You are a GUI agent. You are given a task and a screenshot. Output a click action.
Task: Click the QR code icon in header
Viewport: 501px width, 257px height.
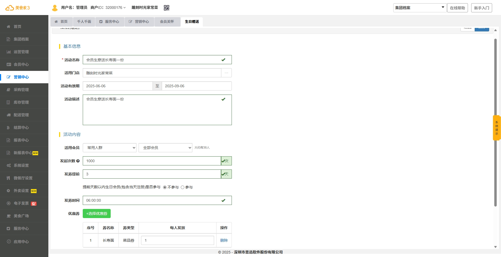167,8
